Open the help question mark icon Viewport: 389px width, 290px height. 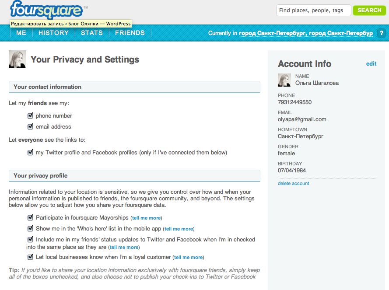382,33
